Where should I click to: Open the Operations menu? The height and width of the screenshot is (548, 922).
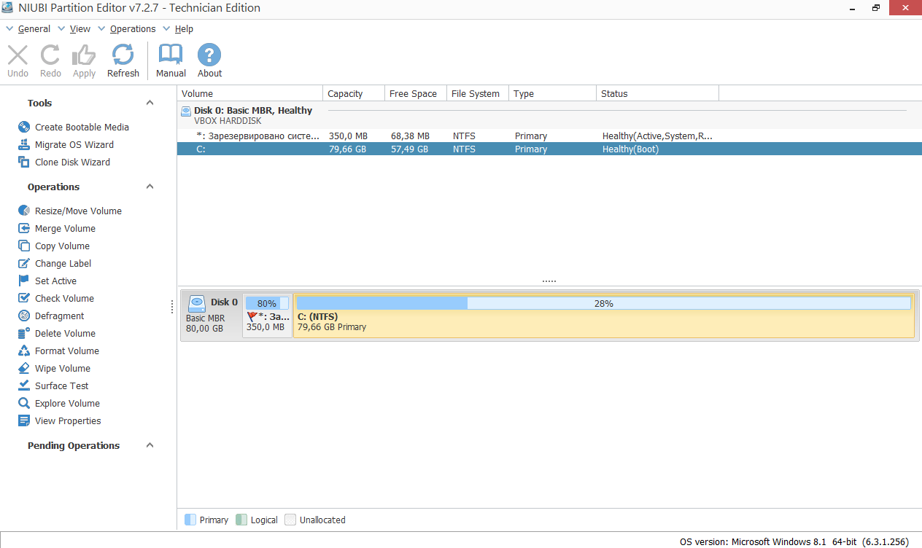(x=132, y=28)
